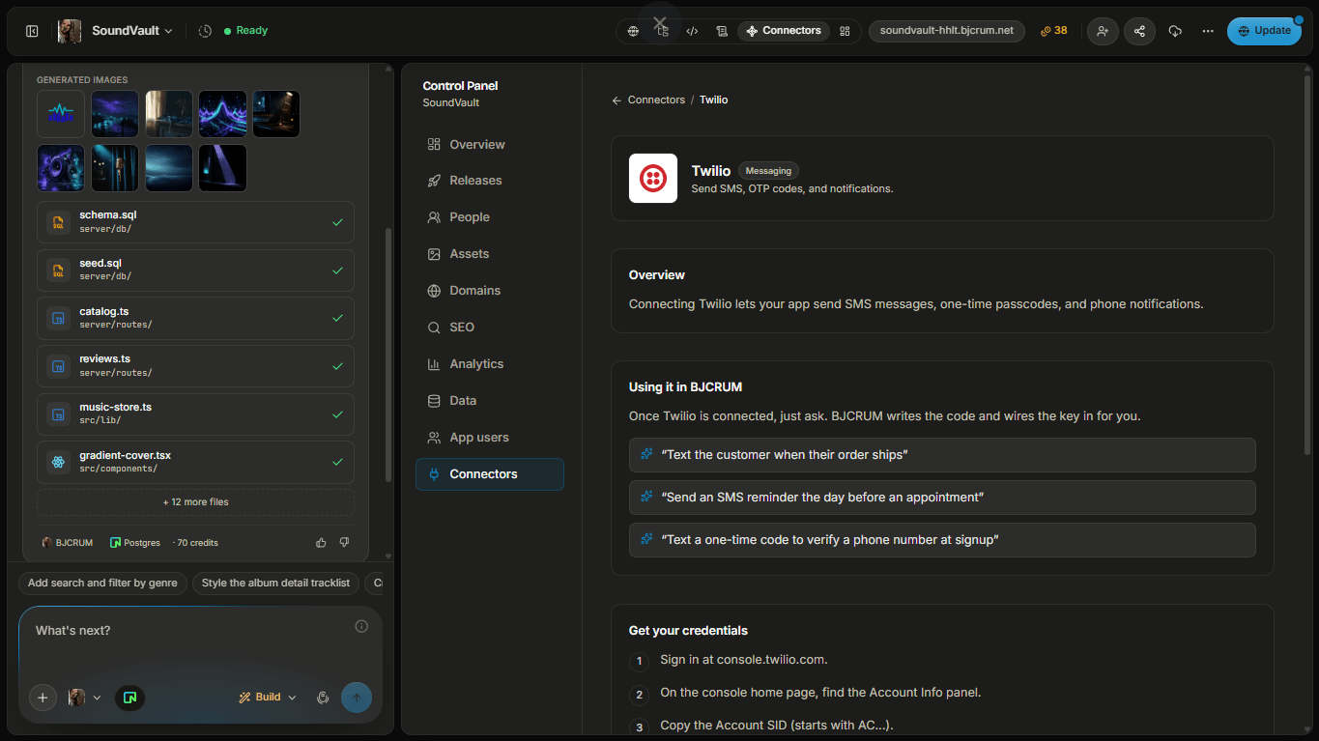Open the version history clock icon
The width and height of the screenshot is (1319, 741).
tap(205, 31)
